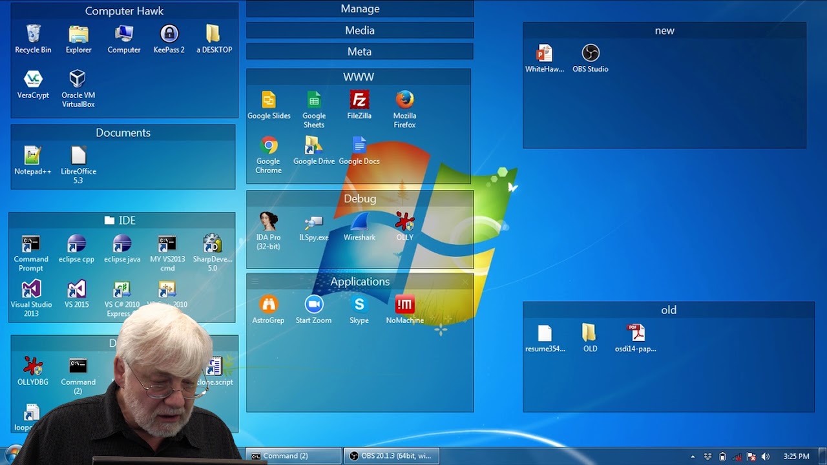Open ILSpy.exe
The height and width of the screenshot is (465, 827).
coord(314,227)
